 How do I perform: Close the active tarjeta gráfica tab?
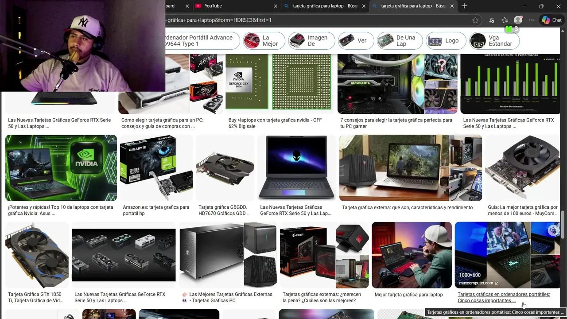tap(452, 6)
